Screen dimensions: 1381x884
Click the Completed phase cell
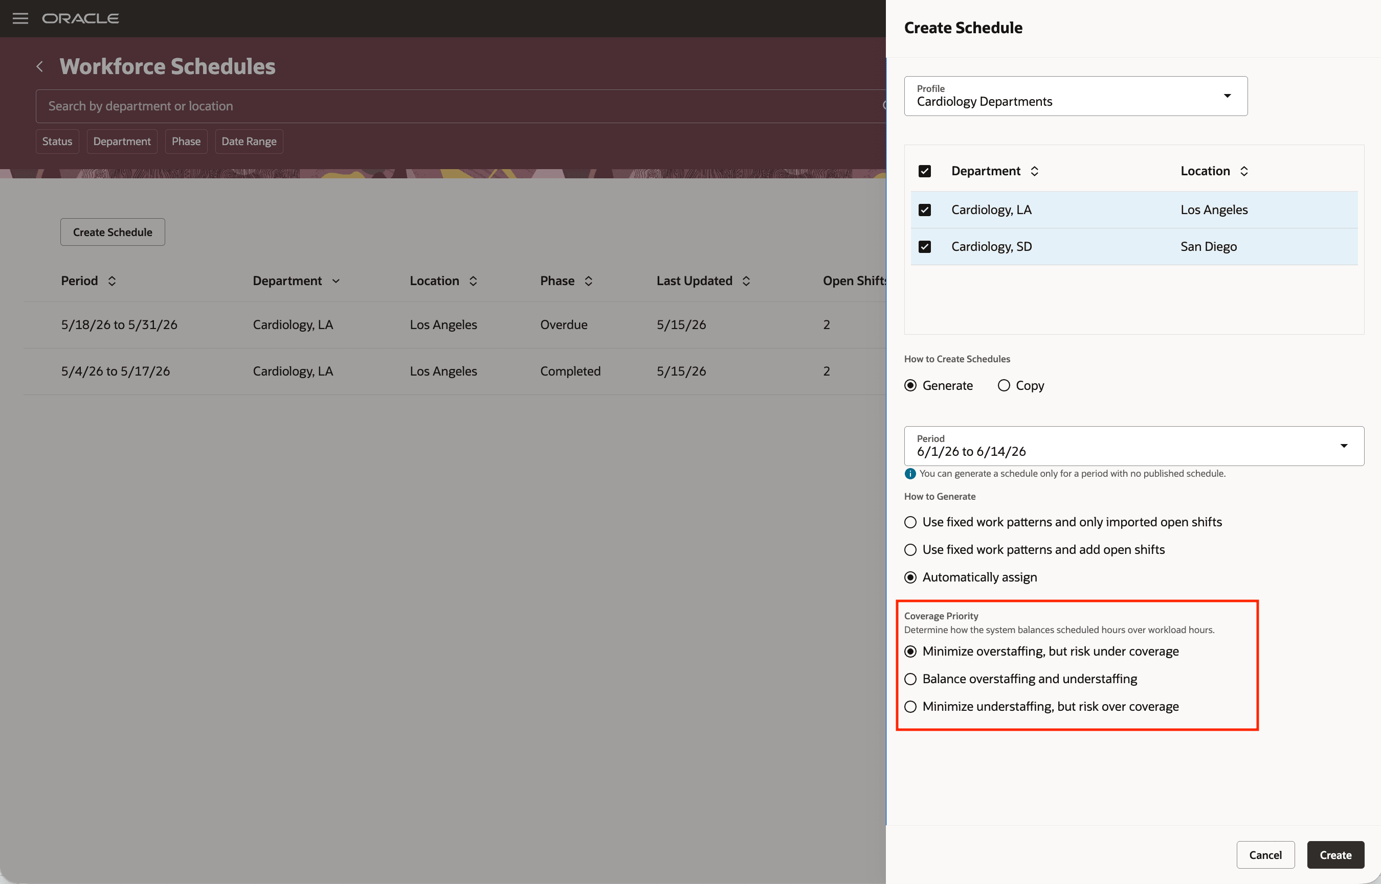coord(570,371)
